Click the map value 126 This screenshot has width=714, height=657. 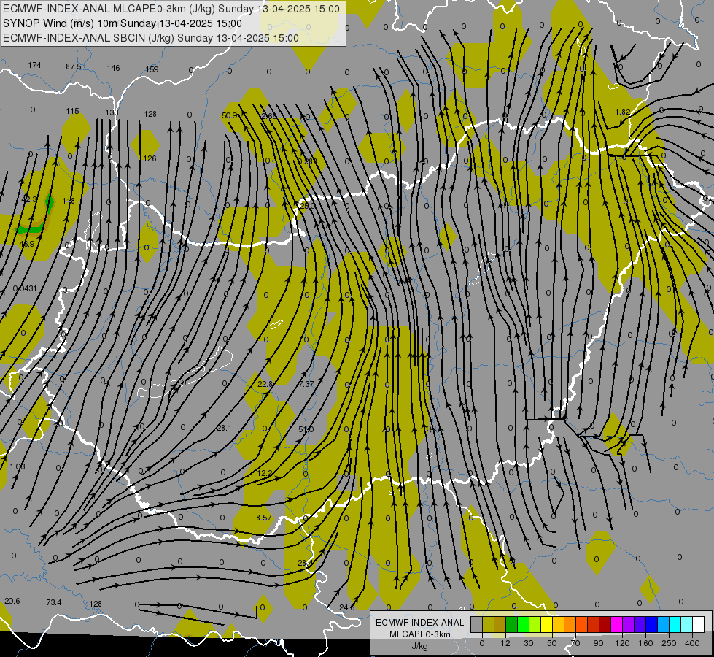[x=150, y=158]
